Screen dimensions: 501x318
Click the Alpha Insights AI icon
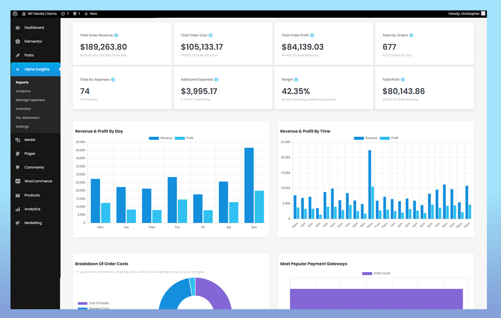pos(18,69)
